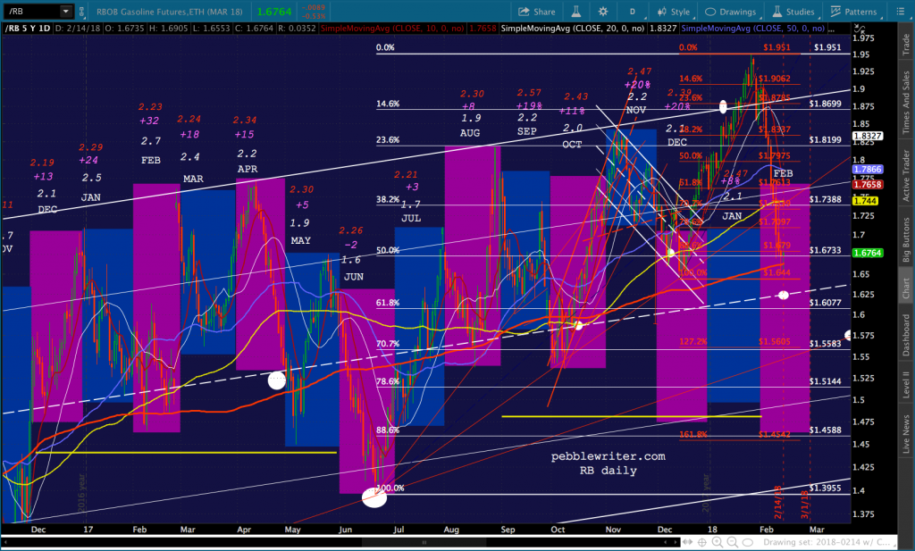
Task: Click the 2/14/18 red date marker
Action: click(778, 502)
